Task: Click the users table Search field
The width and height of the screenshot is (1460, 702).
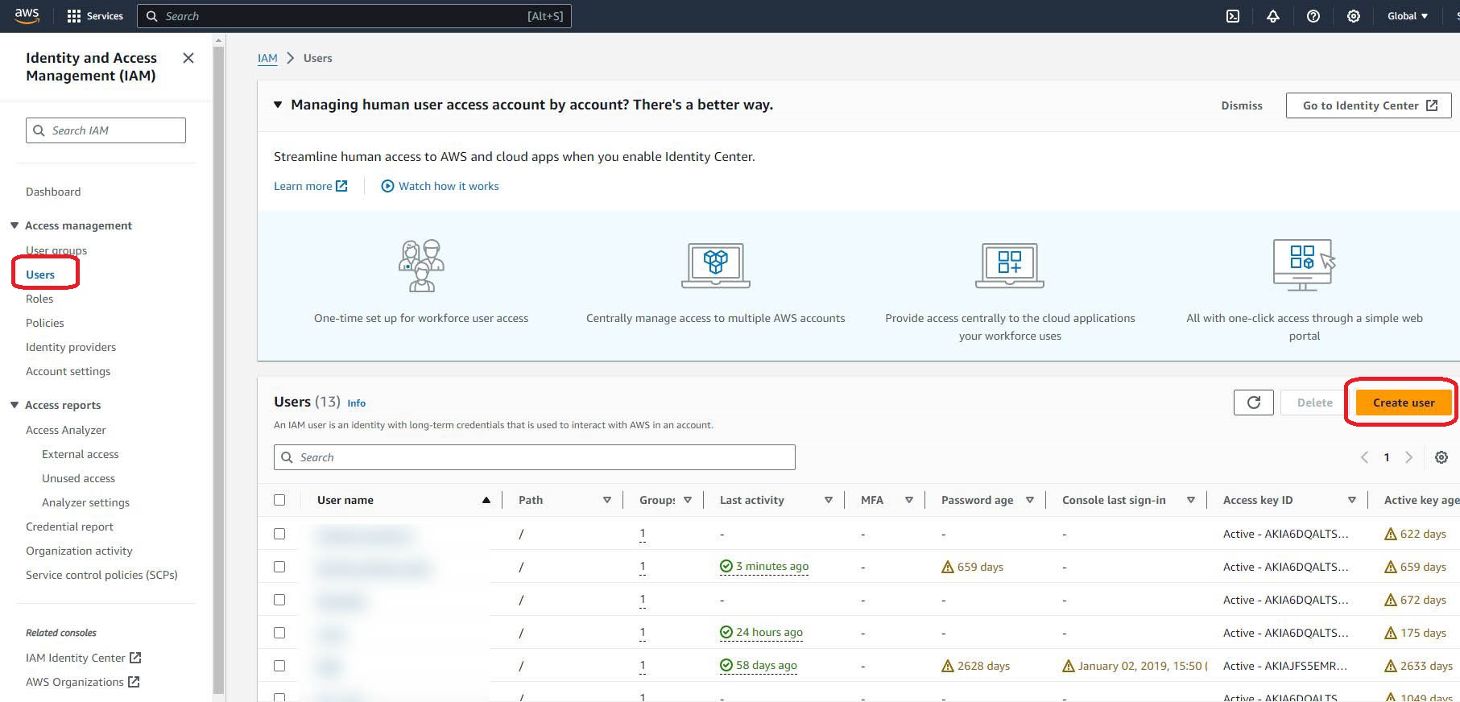Action: click(x=535, y=457)
